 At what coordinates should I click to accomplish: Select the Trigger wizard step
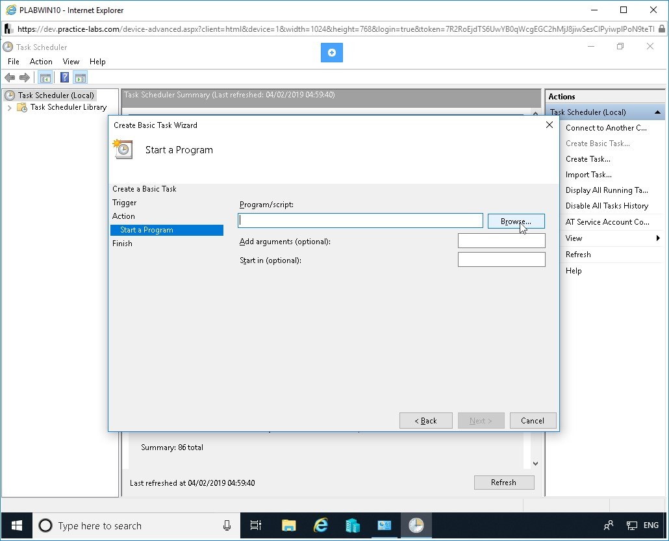point(125,202)
